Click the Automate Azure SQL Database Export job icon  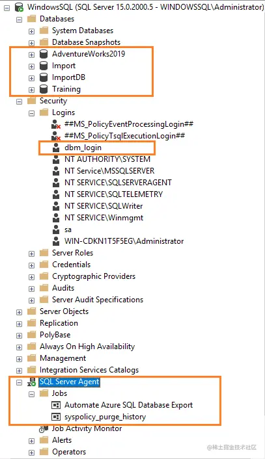click(x=56, y=405)
